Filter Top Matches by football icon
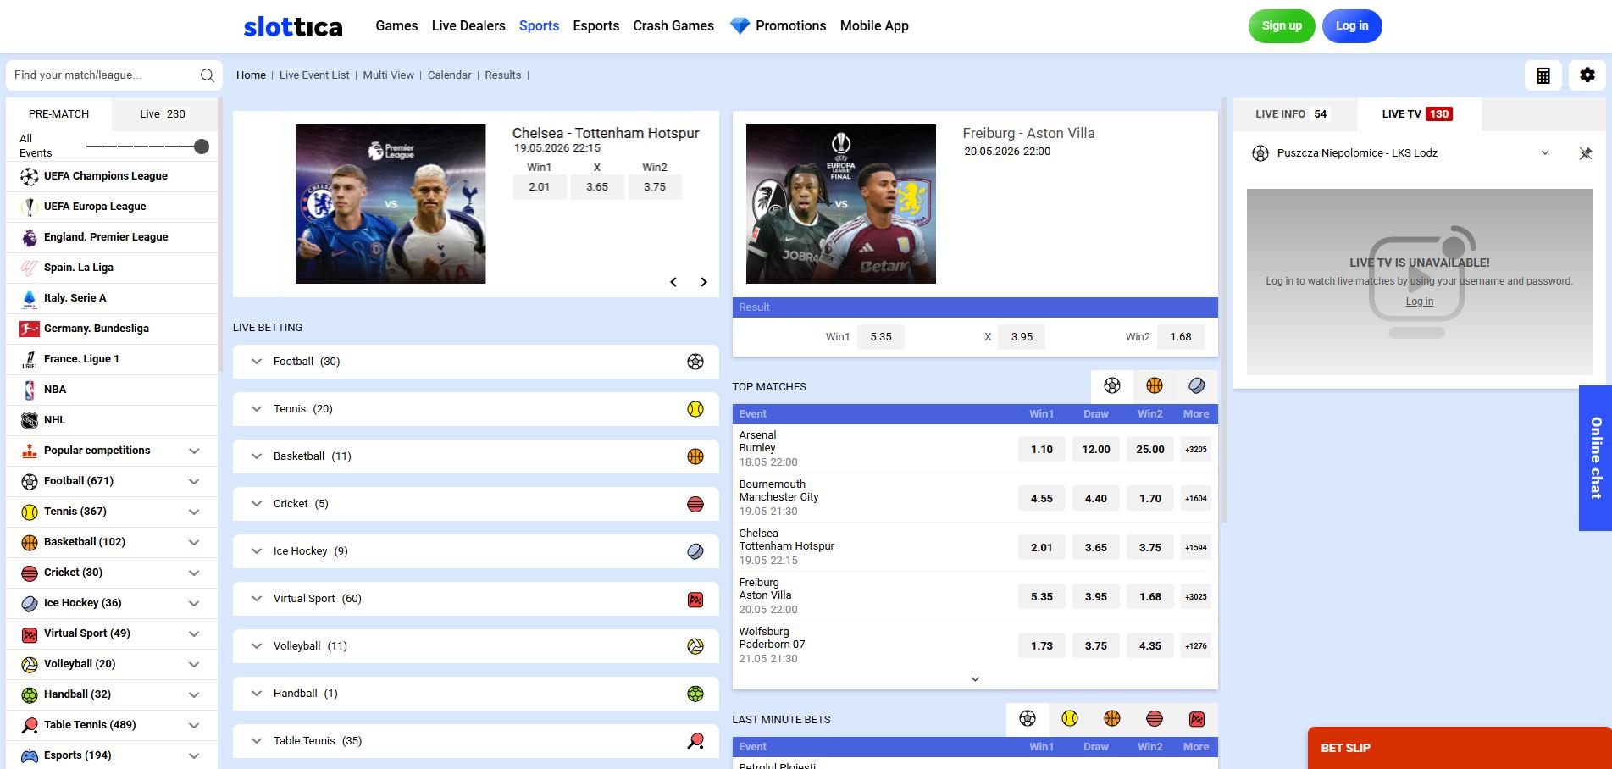Viewport: 1612px width, 769px height. click(1112, 386)
